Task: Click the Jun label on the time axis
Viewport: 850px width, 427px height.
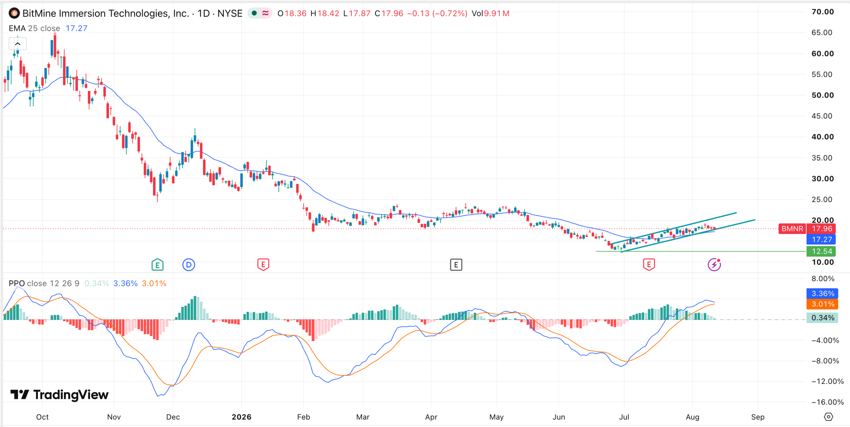Action: point(558,417)
